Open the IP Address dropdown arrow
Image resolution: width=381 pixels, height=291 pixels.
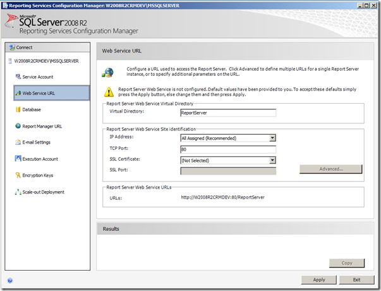[272, 138]
